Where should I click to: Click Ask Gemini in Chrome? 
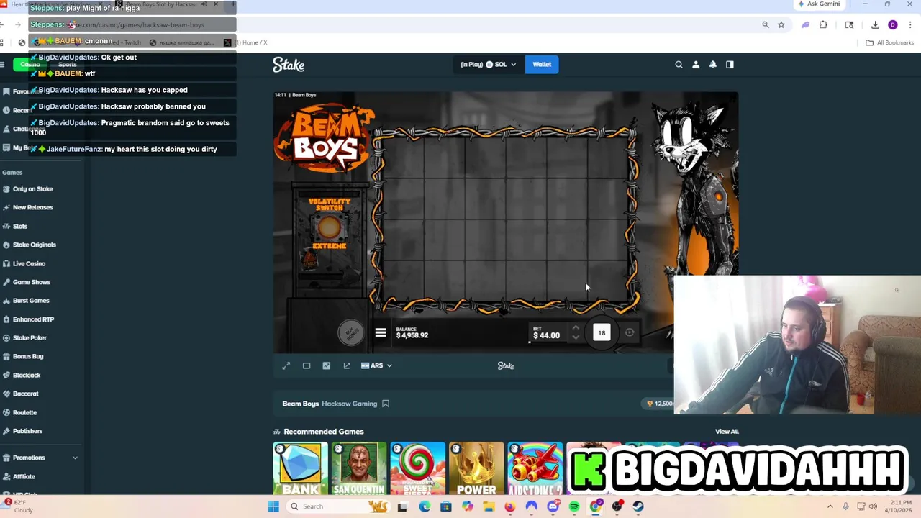tap(819, 4)
